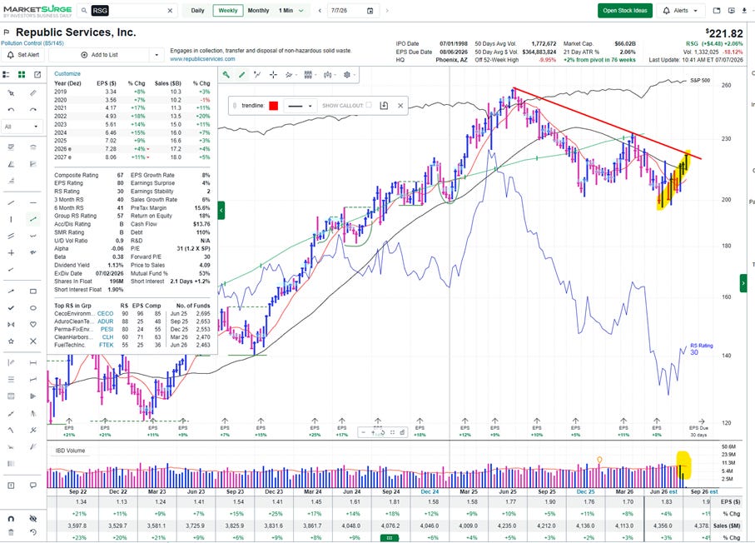Select the arrow pointer tool in drawing sidebar
755x543 pixels.
[11, 93]
